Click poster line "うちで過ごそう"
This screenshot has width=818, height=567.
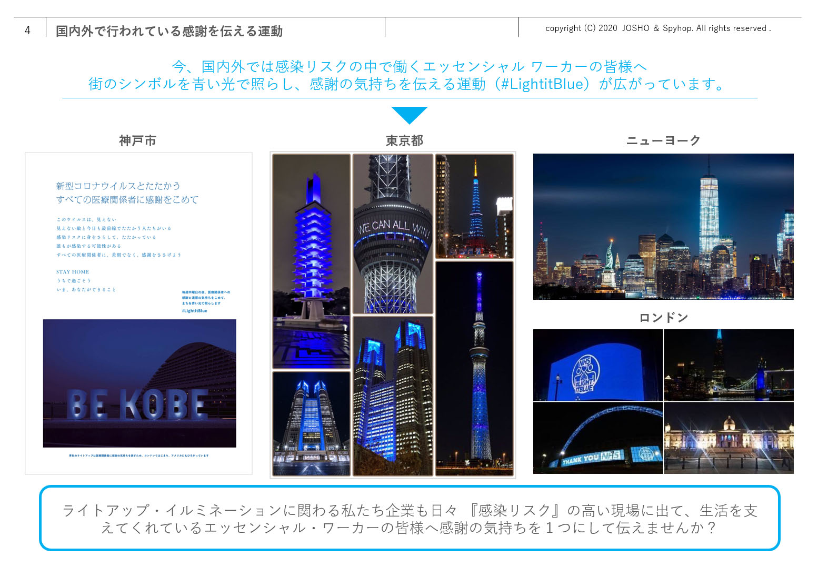(74, 280)
